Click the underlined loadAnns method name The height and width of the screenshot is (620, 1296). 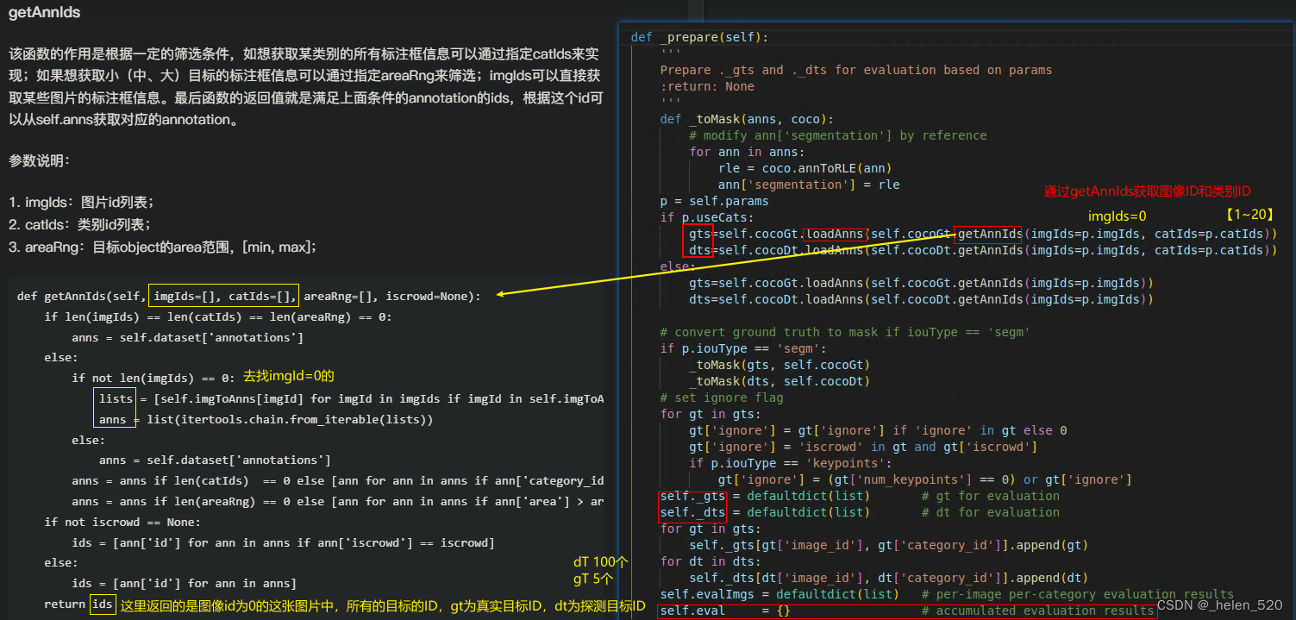pos(833,234)
